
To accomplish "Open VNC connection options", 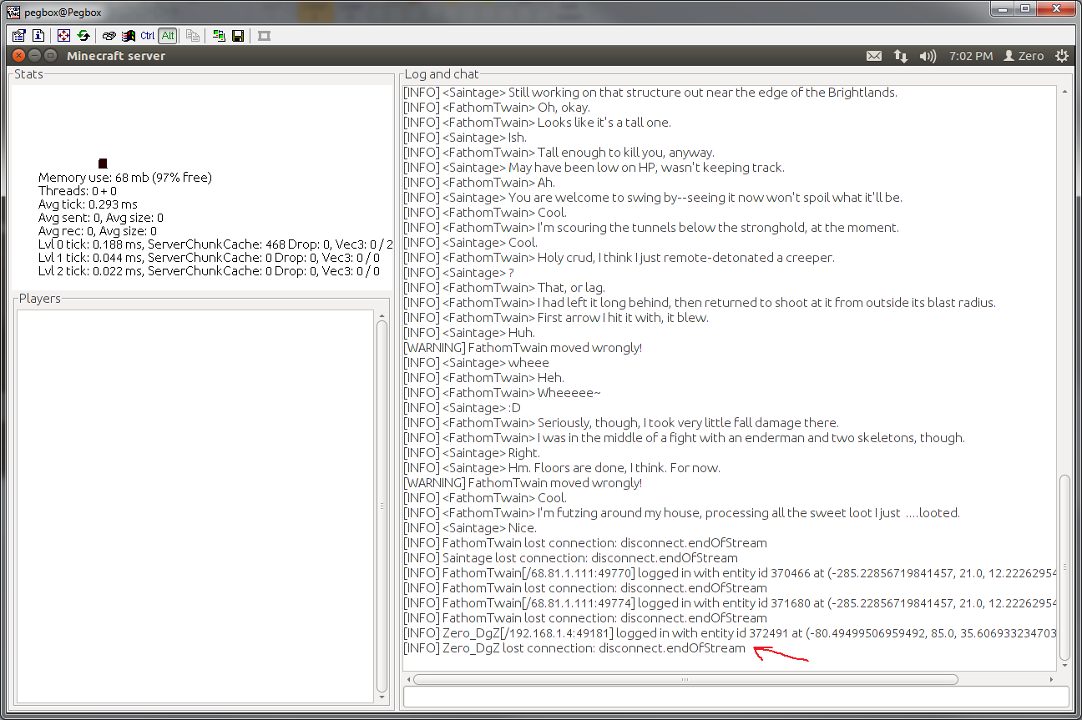I will 18,36.
